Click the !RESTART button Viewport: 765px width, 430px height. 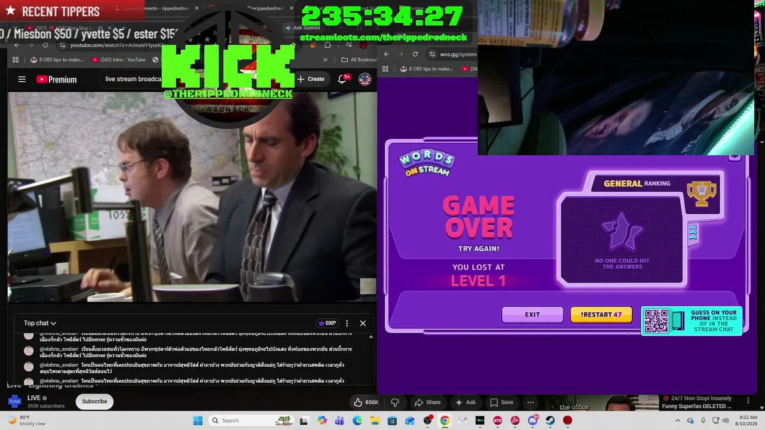601,315
